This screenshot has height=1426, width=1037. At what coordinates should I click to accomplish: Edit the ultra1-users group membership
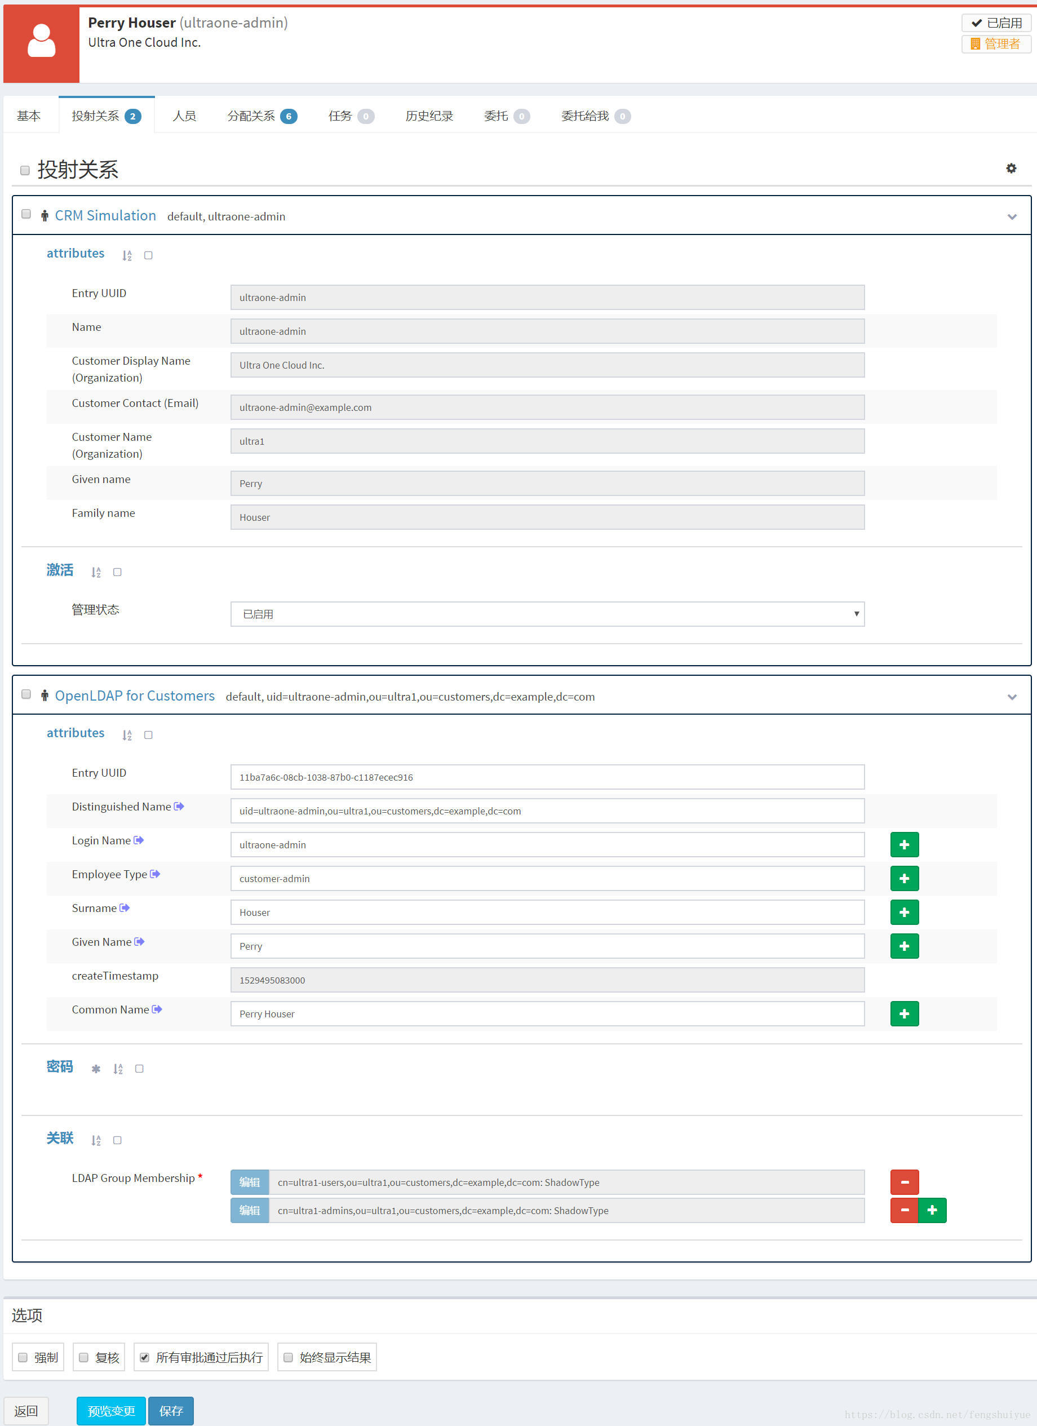[x=250, y=1183]
